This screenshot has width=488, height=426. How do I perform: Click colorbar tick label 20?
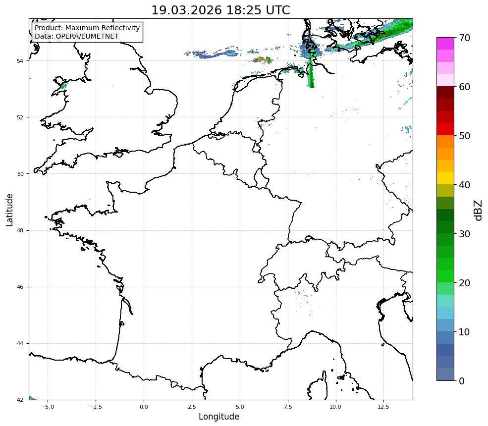click(x=464, y=283)
